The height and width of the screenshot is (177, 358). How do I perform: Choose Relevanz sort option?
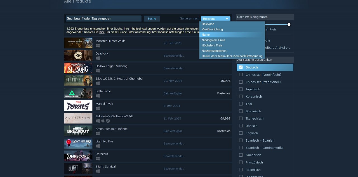(232, 24)
